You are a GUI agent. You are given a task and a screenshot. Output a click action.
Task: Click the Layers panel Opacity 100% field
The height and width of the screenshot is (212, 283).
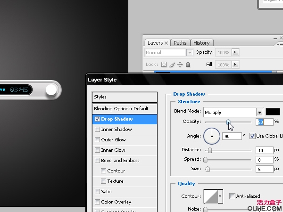224,52
